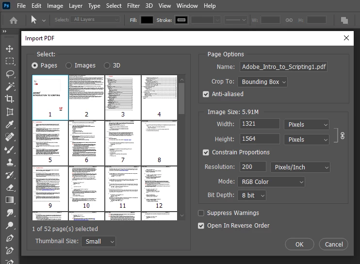Select the Lasso tool
The height and width of the screenshot is (264, 360).
(10, 74)
